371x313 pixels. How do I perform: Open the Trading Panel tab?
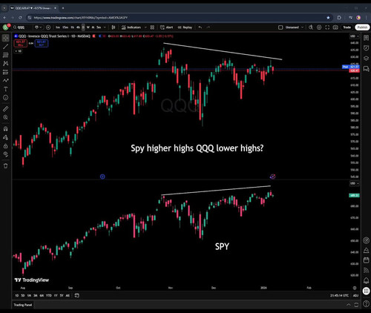pos(23,305)
